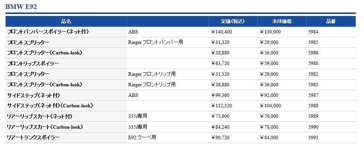The height and width of the screenshot is (154, 364).
Task: Click フロントリップスポイラー product row
Action: click(x=181, y=63)
